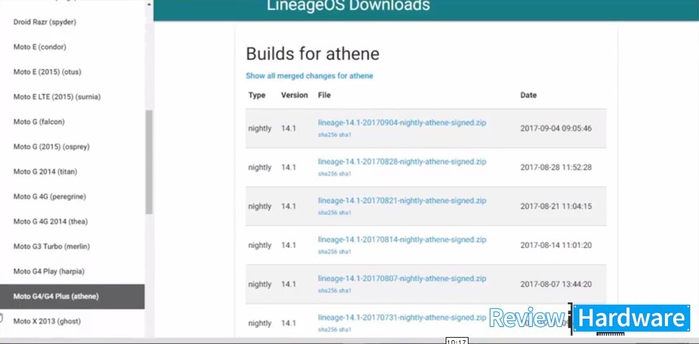Open Moto E LTE (2015) (surnia) builds

[57, 97]
